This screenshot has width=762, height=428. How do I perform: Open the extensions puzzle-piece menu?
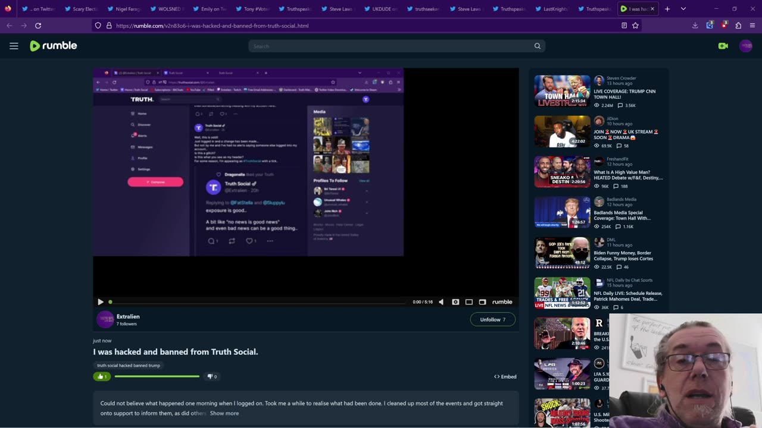coord(738,26)
